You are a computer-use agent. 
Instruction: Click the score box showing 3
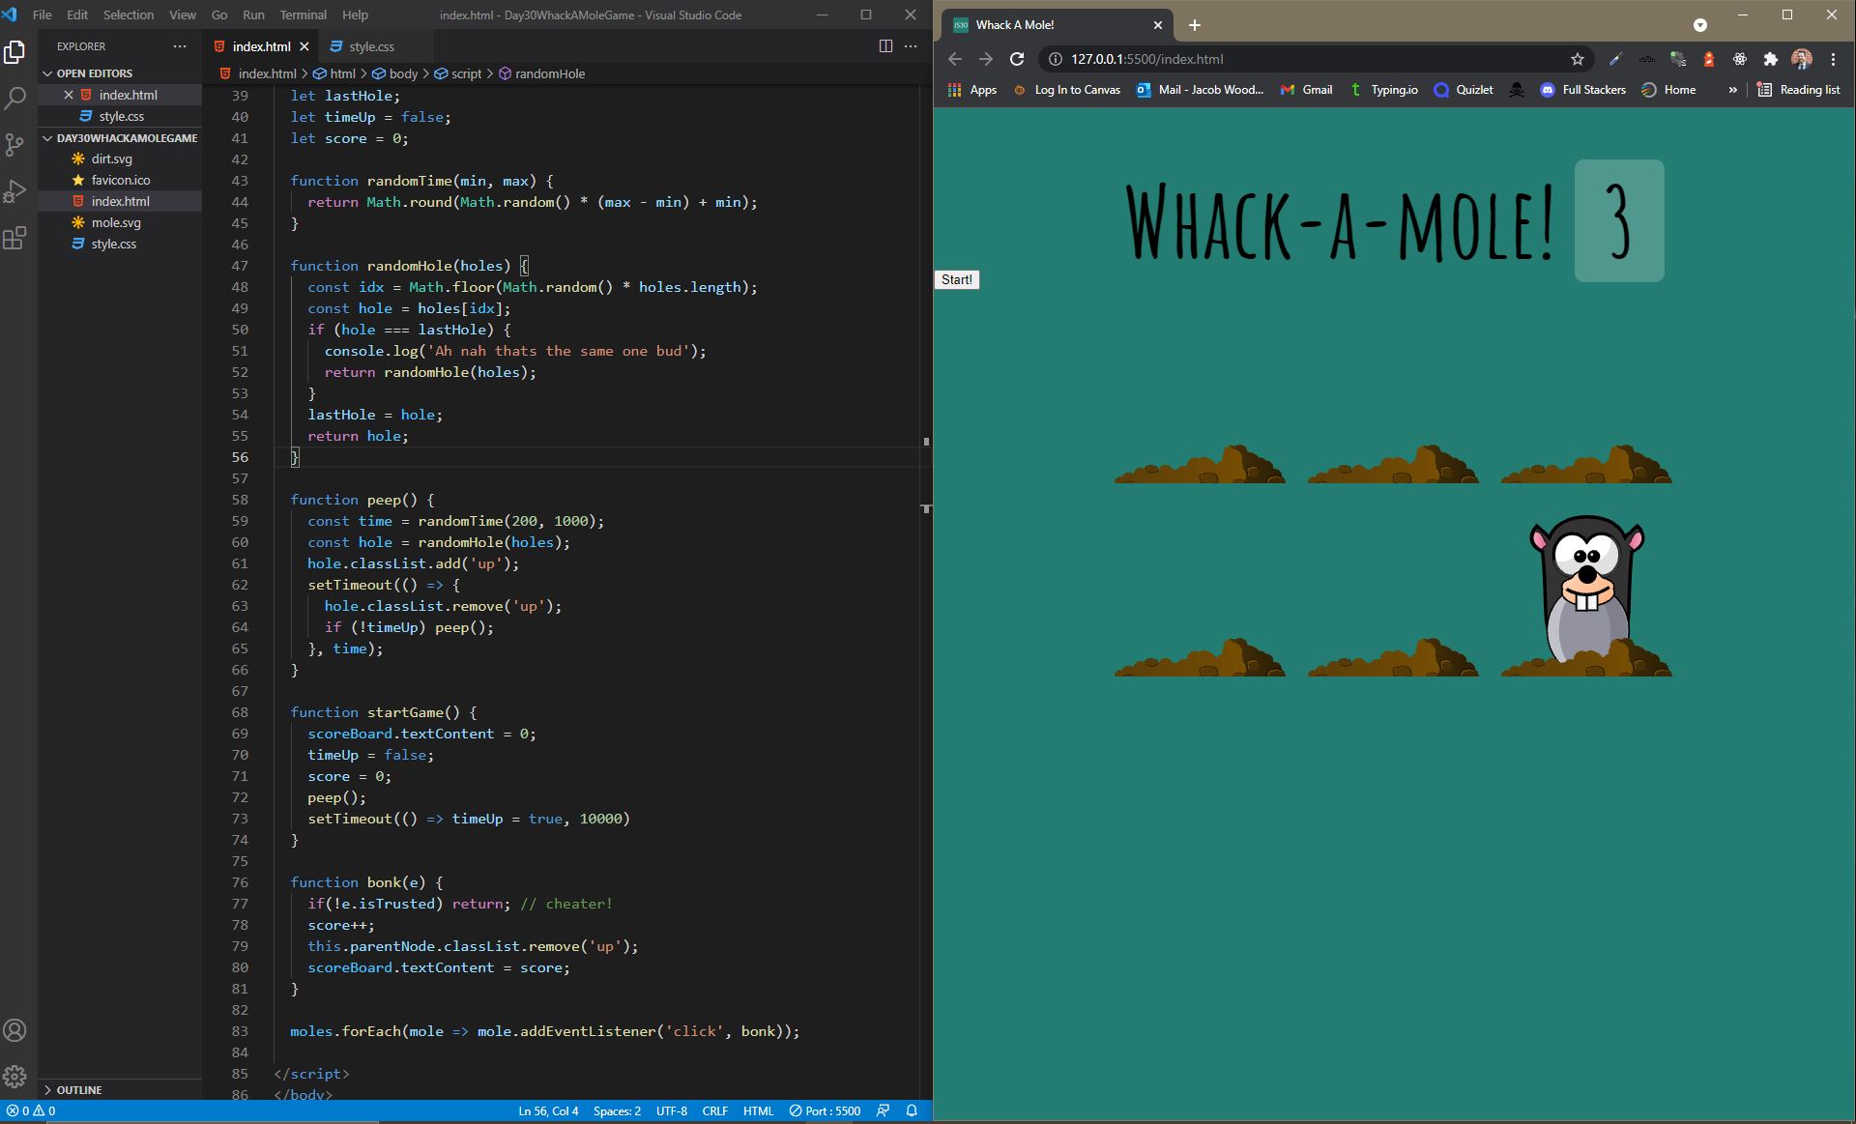tap(1619, 220)
